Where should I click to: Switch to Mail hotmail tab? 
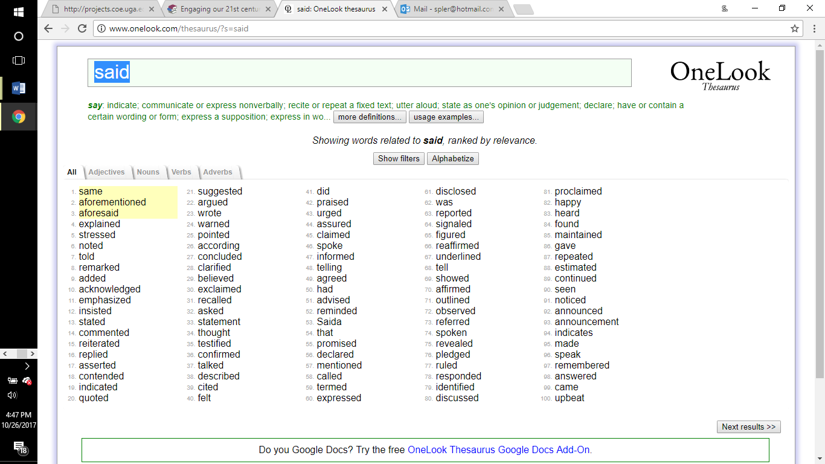pyautogui.click(x=452, y=9)
